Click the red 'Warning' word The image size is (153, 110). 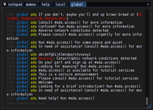tap(45, 58)
